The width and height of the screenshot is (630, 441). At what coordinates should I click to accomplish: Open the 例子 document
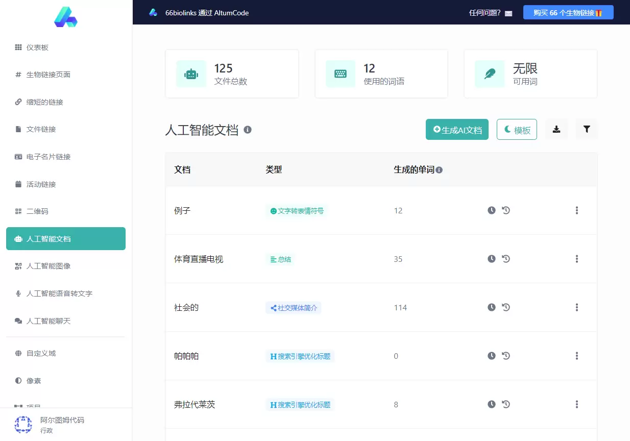tap(182, 210)
